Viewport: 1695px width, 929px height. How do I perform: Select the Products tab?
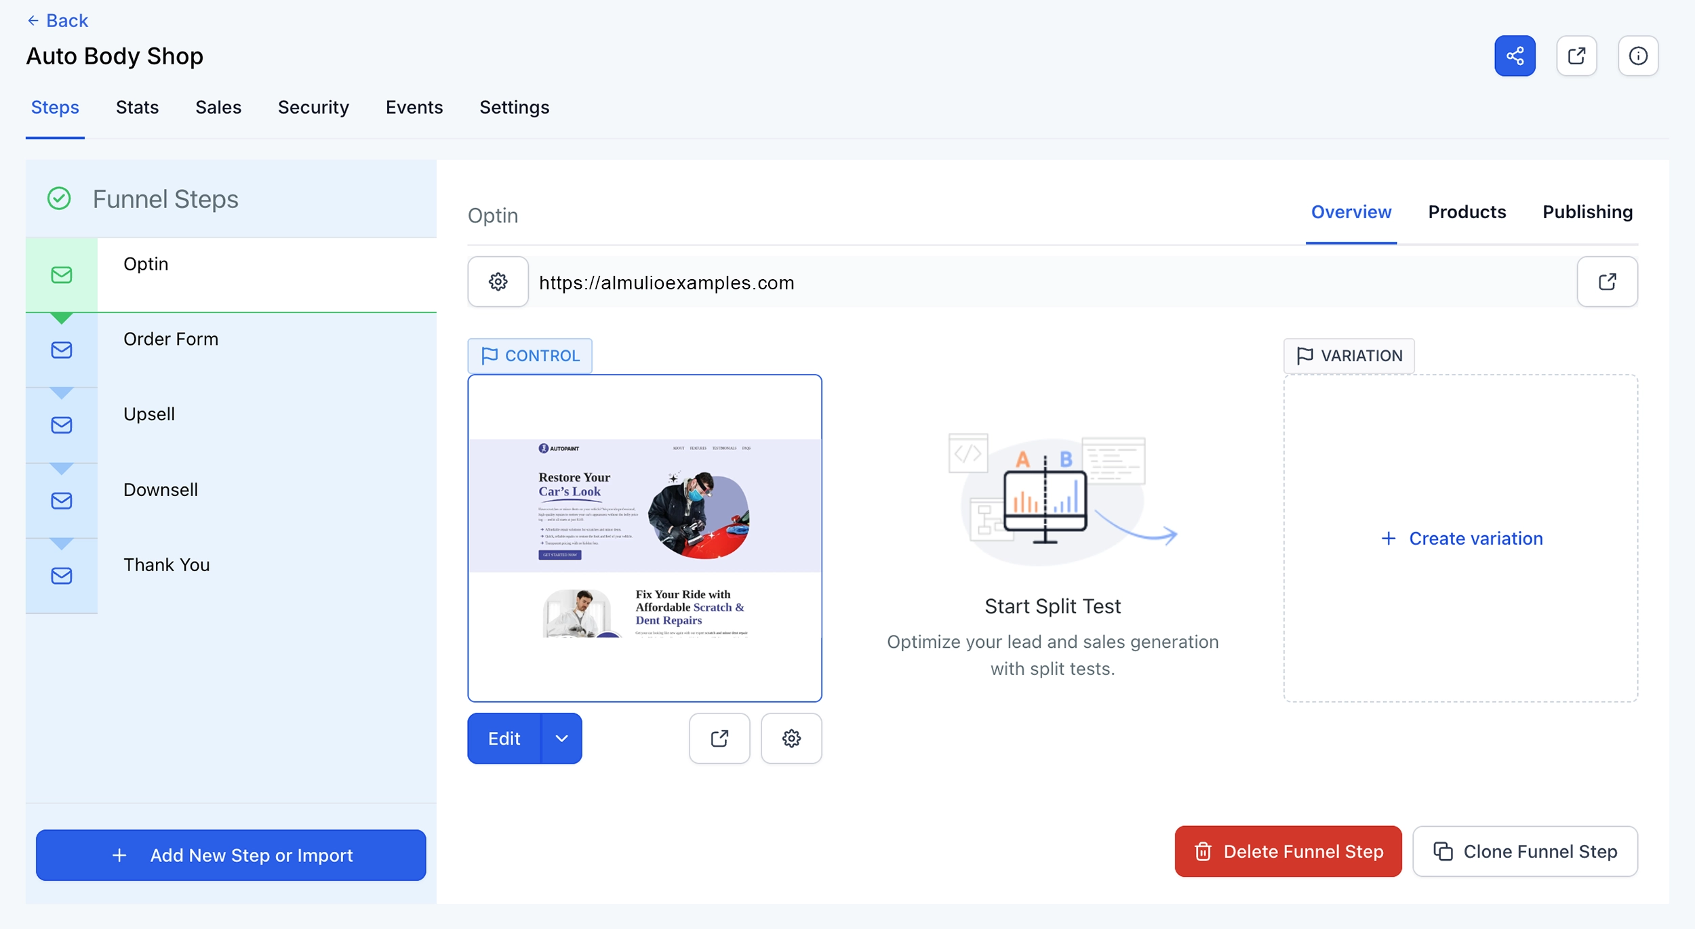click(1467, 211)
